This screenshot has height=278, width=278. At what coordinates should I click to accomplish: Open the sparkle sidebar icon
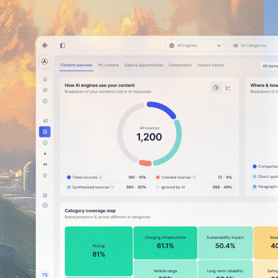(45, 154)
